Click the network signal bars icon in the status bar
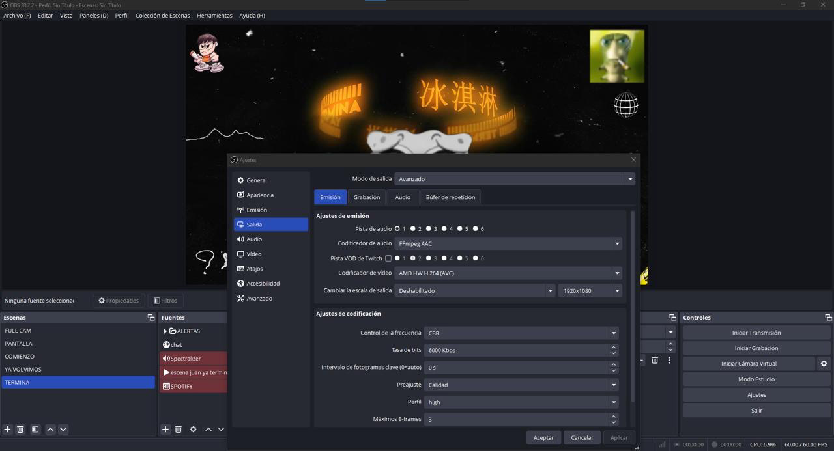 tap(662, 444)
